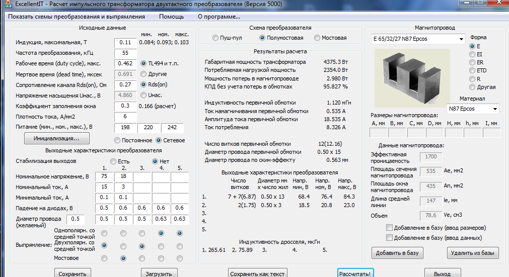The image size is (509, 277).
Task: Click the conversion frequency field 55
Action: (x=125, y=53)
